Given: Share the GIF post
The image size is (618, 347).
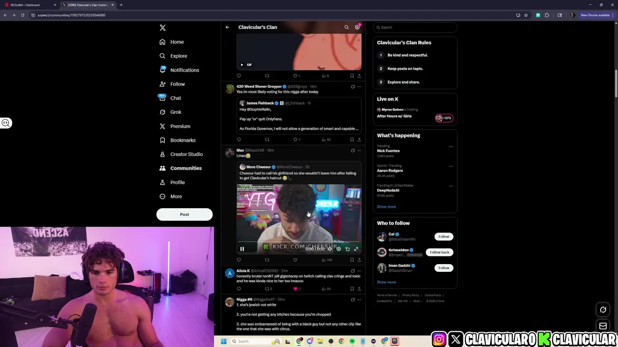Looking at the screenshot, I should click(x=359, y=76).
